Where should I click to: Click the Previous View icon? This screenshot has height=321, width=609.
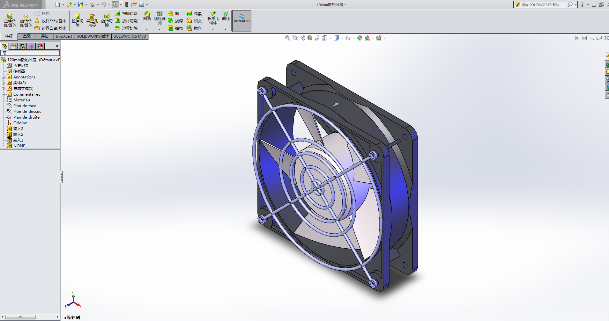pos(302,38)
